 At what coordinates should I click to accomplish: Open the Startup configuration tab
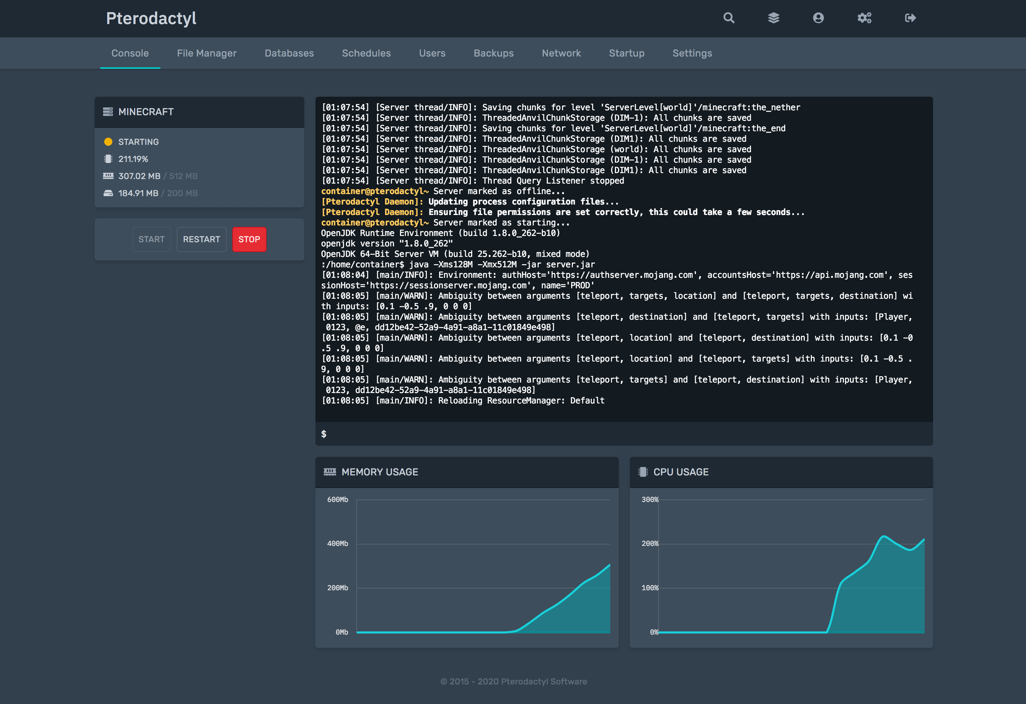coord(627,53)
